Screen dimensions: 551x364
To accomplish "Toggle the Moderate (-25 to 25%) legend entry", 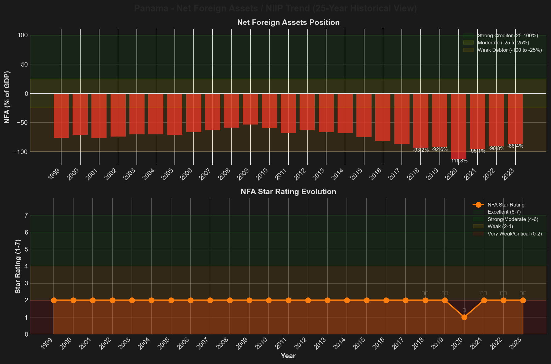I will [503, 43].
